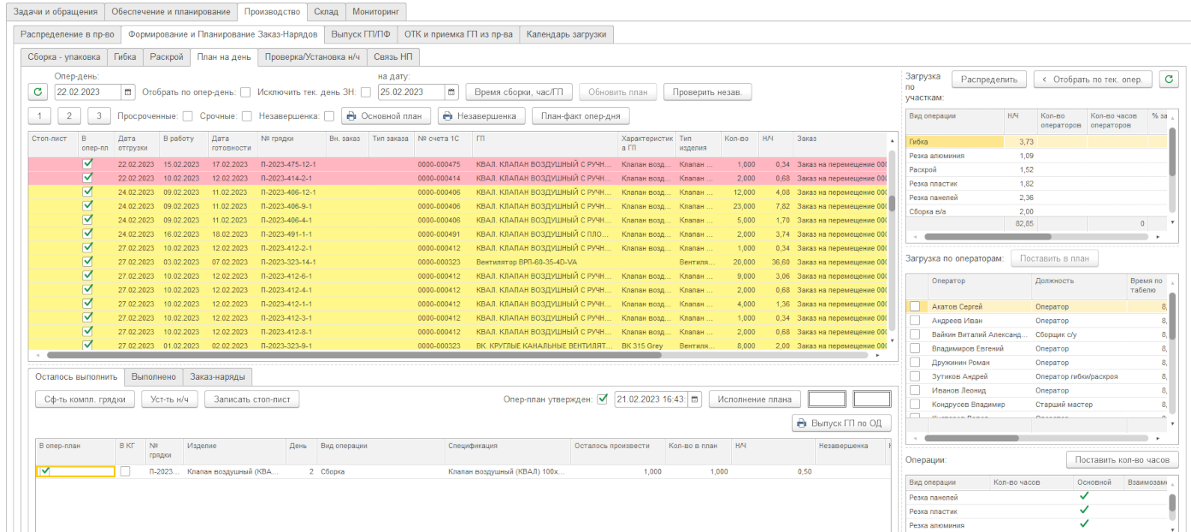This screenshot has width=1191, height=532.
Task: Check the box next to operator Акатов Сергей
Action: pos(915,306)
